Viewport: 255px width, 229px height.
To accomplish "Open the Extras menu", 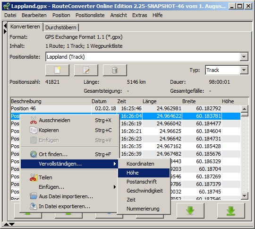I will [139, 15].
